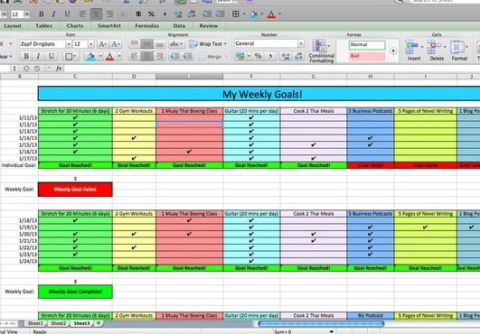
Task: Click the upper toolbar fill color bucket
Action: point(253,14)
